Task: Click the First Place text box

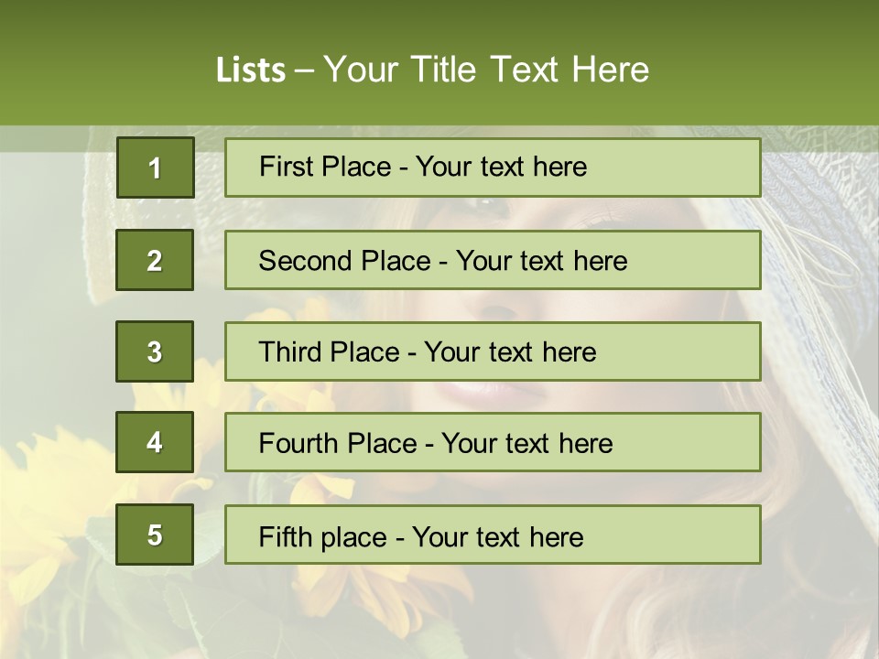Action: pyautogui.click(x=493, y=167)
